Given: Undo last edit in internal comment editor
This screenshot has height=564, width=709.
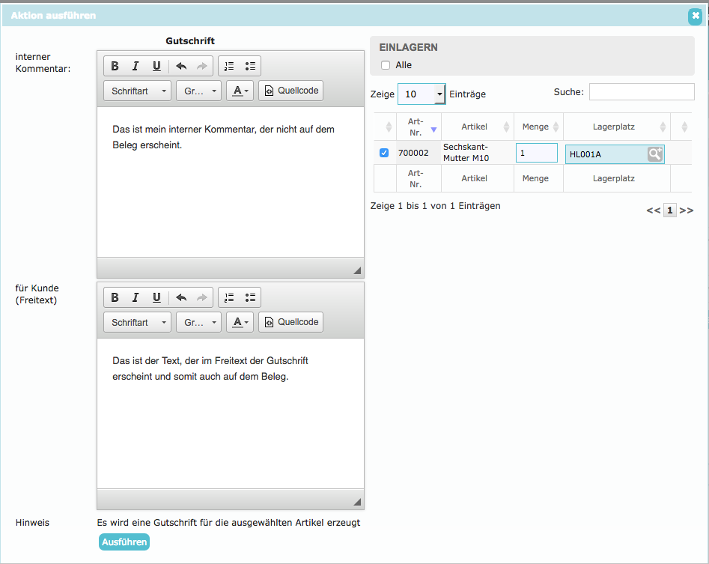Looking at the screenshot, I should point(181,66).
